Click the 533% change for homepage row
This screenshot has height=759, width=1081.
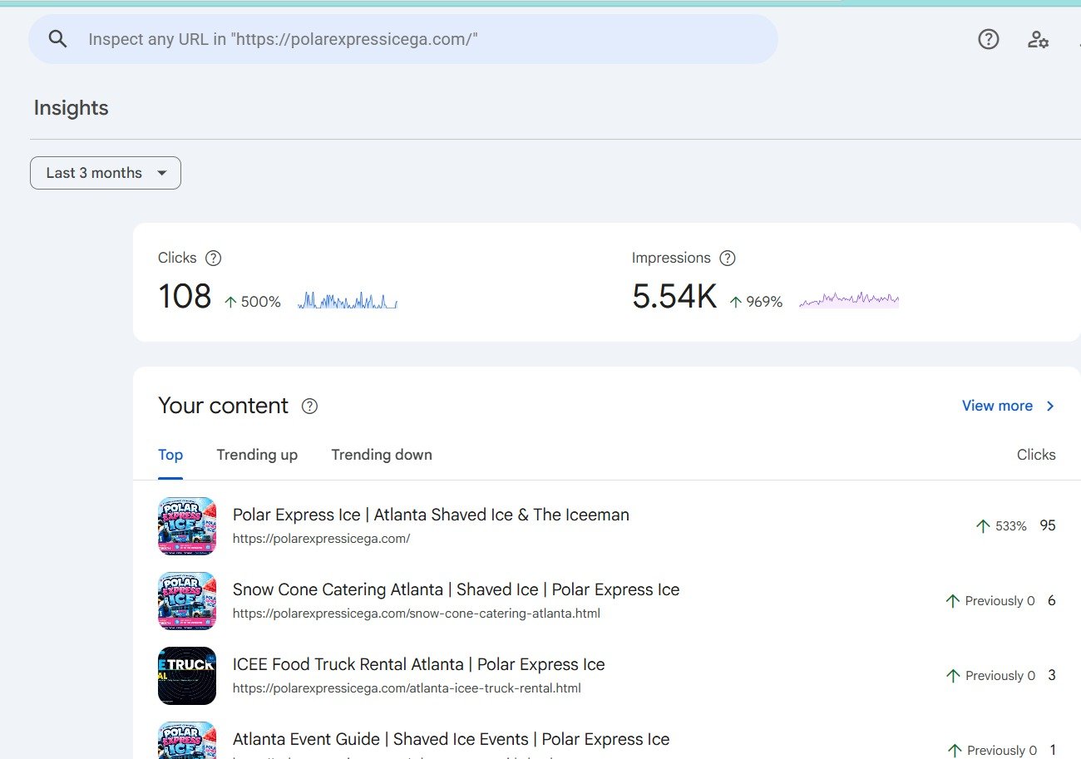coord(1001,526)
